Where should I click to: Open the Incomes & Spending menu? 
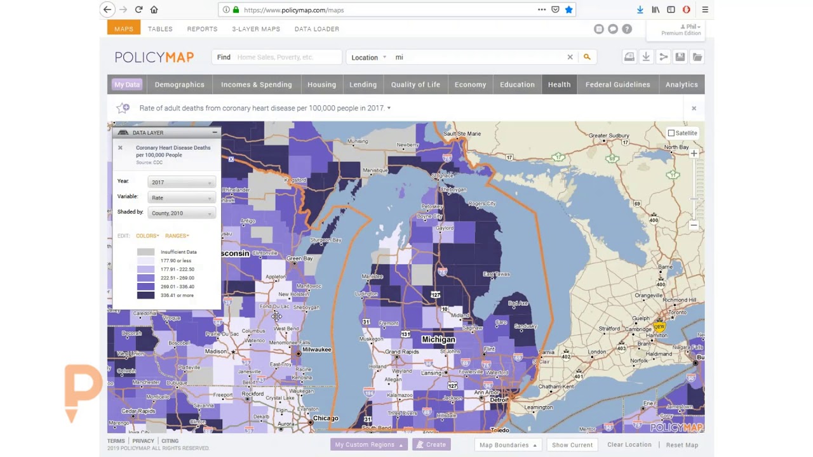257,84
